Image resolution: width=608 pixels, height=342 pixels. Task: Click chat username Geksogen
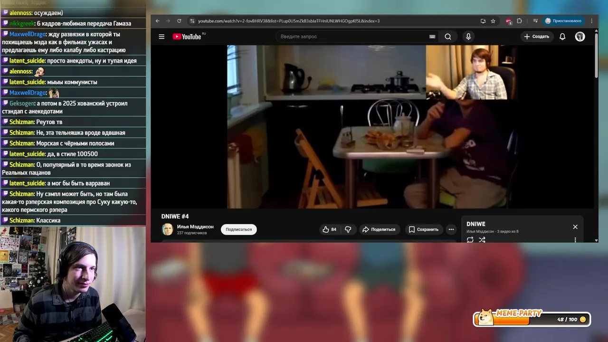[x=22, y=103]
